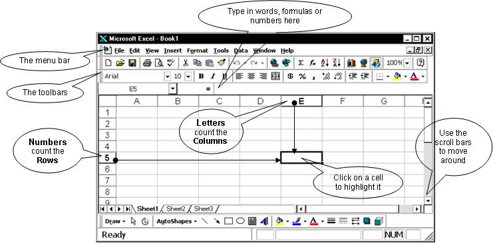Switch to the Sheet2 tab

click(176, 208)
